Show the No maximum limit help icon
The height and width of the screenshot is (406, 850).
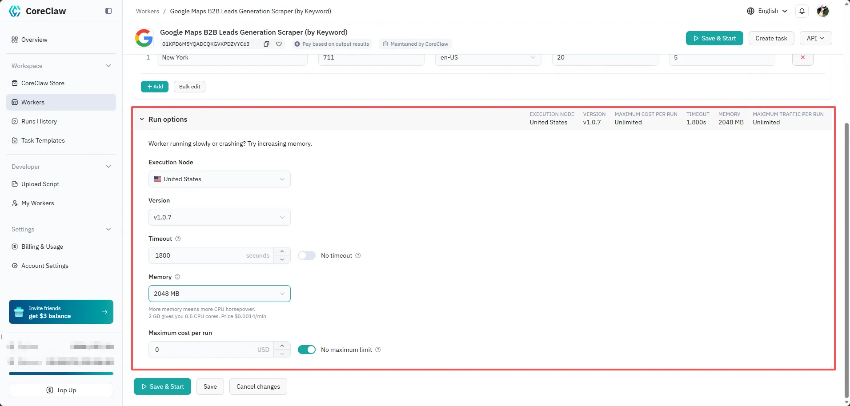[x=378, y=350]
